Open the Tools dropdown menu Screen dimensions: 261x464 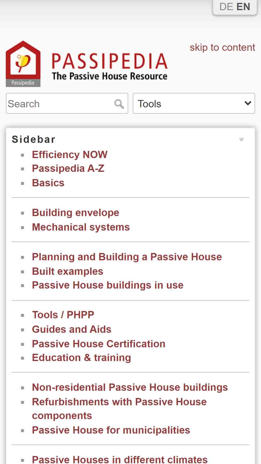click(x=194, y=103)
